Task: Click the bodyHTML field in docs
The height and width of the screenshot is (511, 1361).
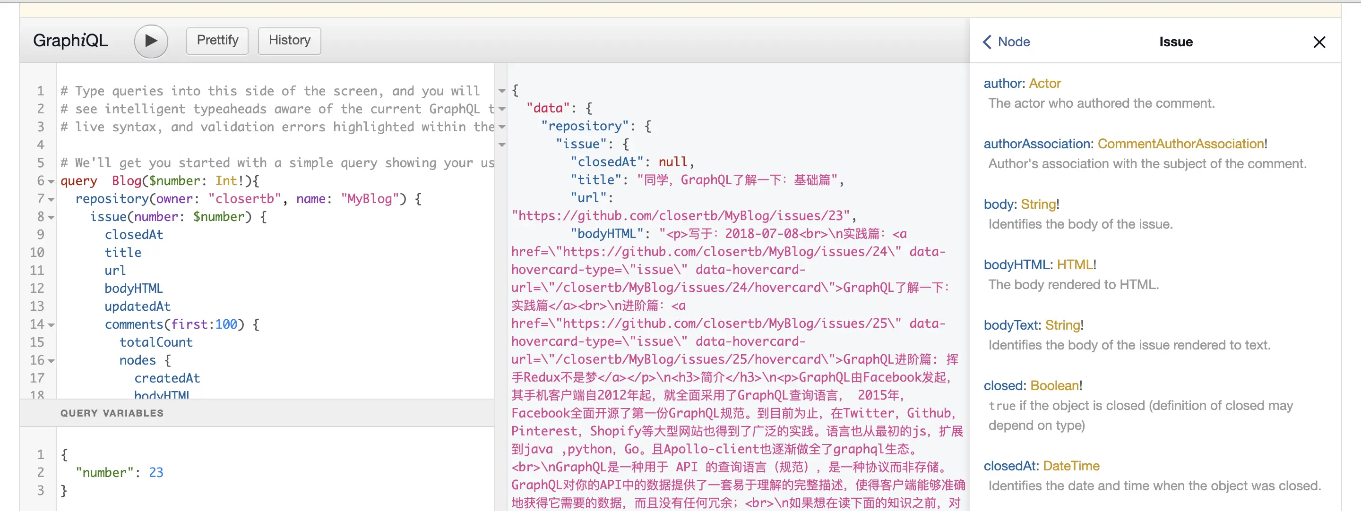Action: coord(1016,264)
